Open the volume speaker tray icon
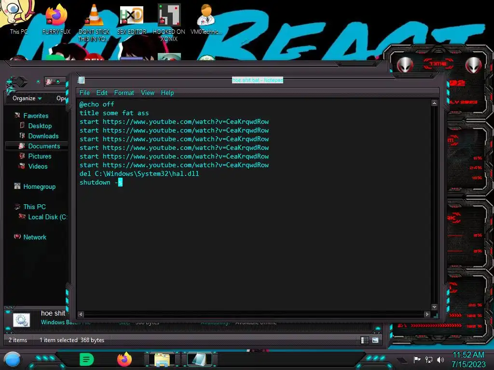This screenshot has width=494, height=370. [x=440, y=359]
